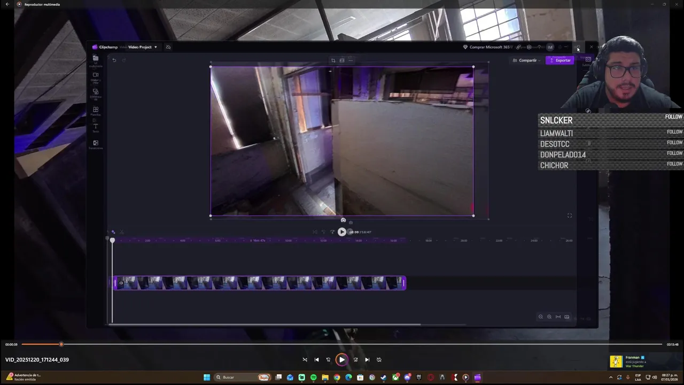The height and width of the screenshot is (385, 684).
Task: Click FOLLOW next to LIAMWALTI
Action: point(674,132)
